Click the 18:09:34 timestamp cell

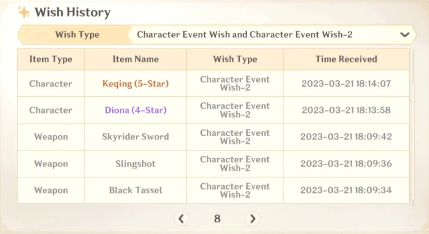pyautogui.click(x=346, y=190)
